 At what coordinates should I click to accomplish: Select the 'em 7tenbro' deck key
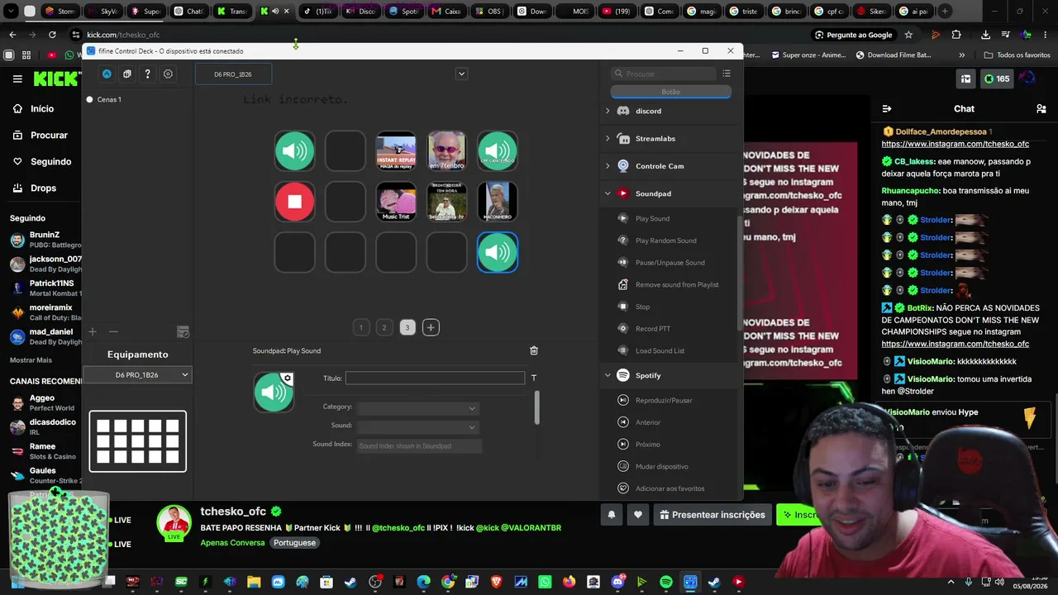[446, 151]
